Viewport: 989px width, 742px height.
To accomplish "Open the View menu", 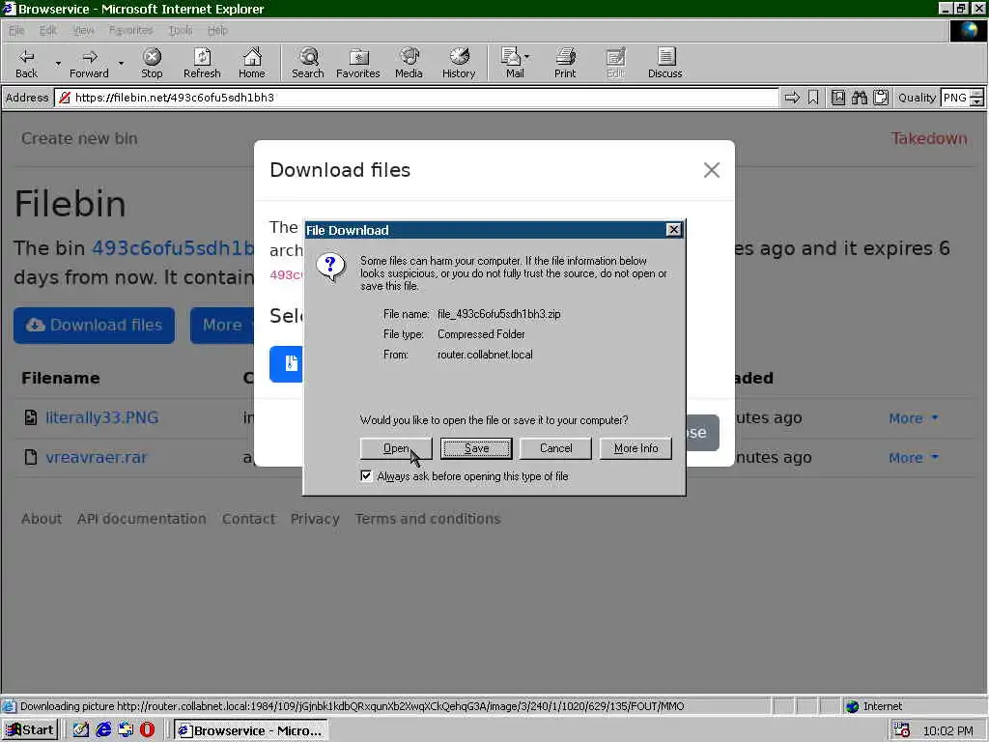I will (x=83, y=30).
